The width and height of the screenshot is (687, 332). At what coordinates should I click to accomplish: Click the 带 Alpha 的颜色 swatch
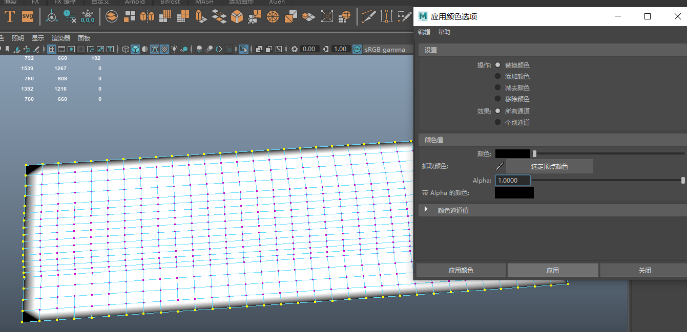pos(514,193)
